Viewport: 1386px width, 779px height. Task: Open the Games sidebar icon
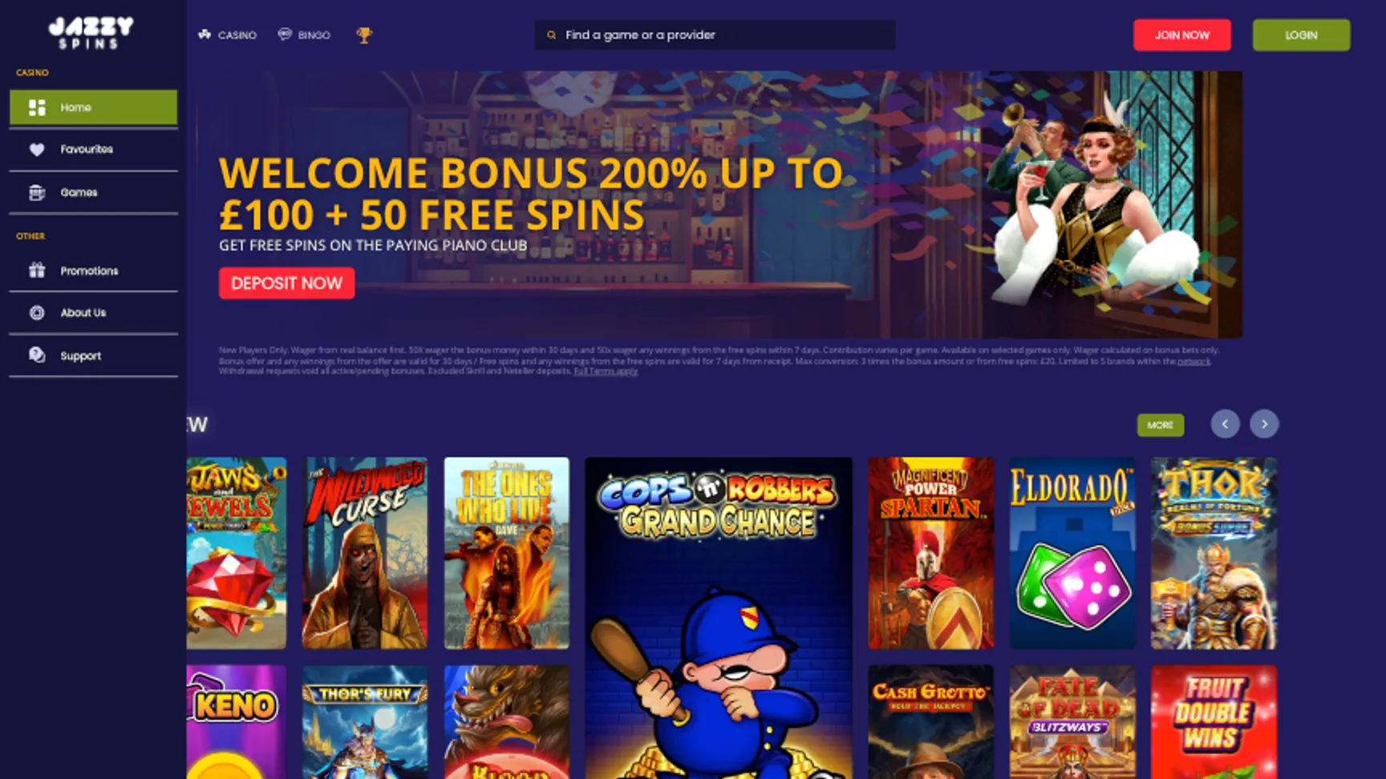(37, 192)
